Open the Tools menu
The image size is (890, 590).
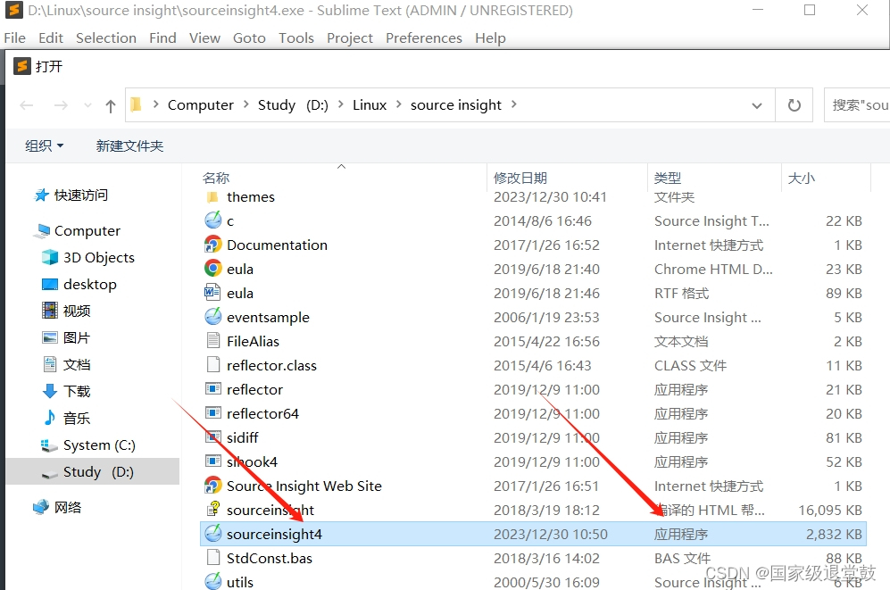(296, 38)
